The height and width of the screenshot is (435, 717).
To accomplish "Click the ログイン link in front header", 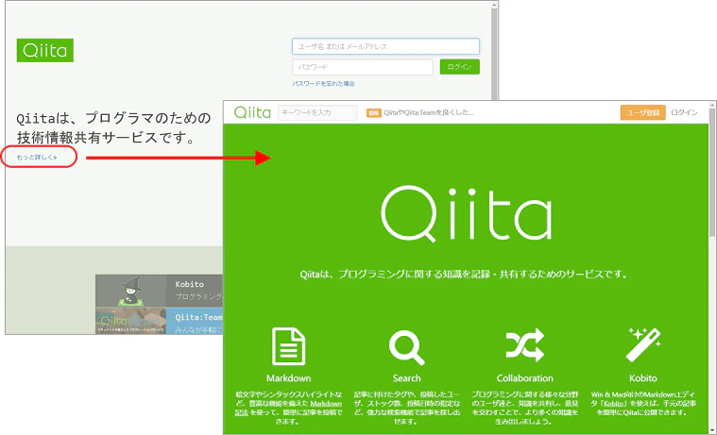I will (x=684, y=112).
